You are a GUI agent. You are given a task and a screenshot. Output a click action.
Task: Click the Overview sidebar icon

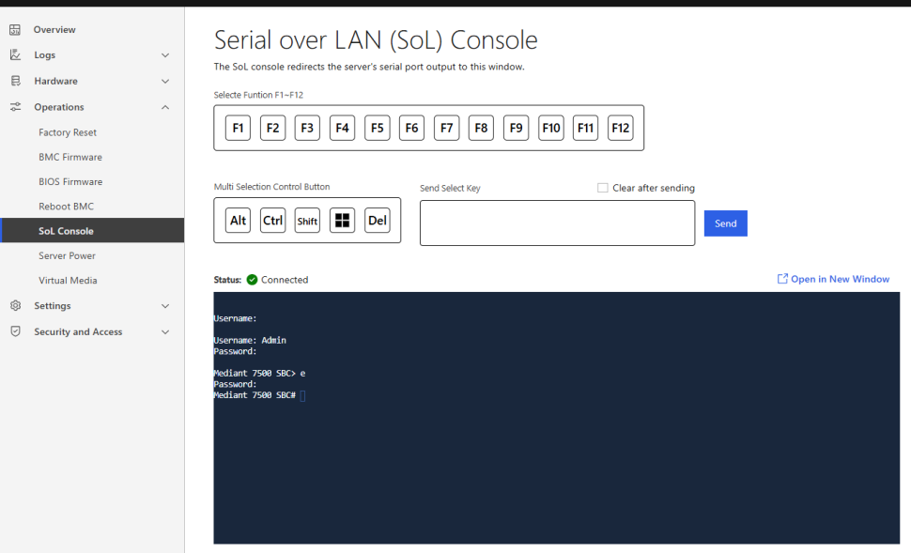[x=15, y=30]
